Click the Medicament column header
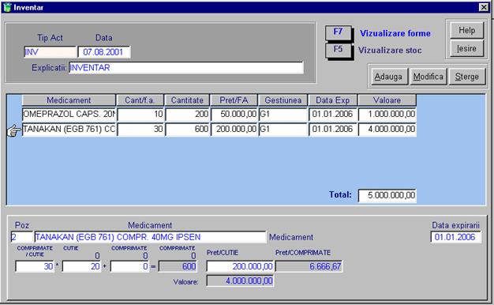The image size is (494, 305). coord(69,100)
